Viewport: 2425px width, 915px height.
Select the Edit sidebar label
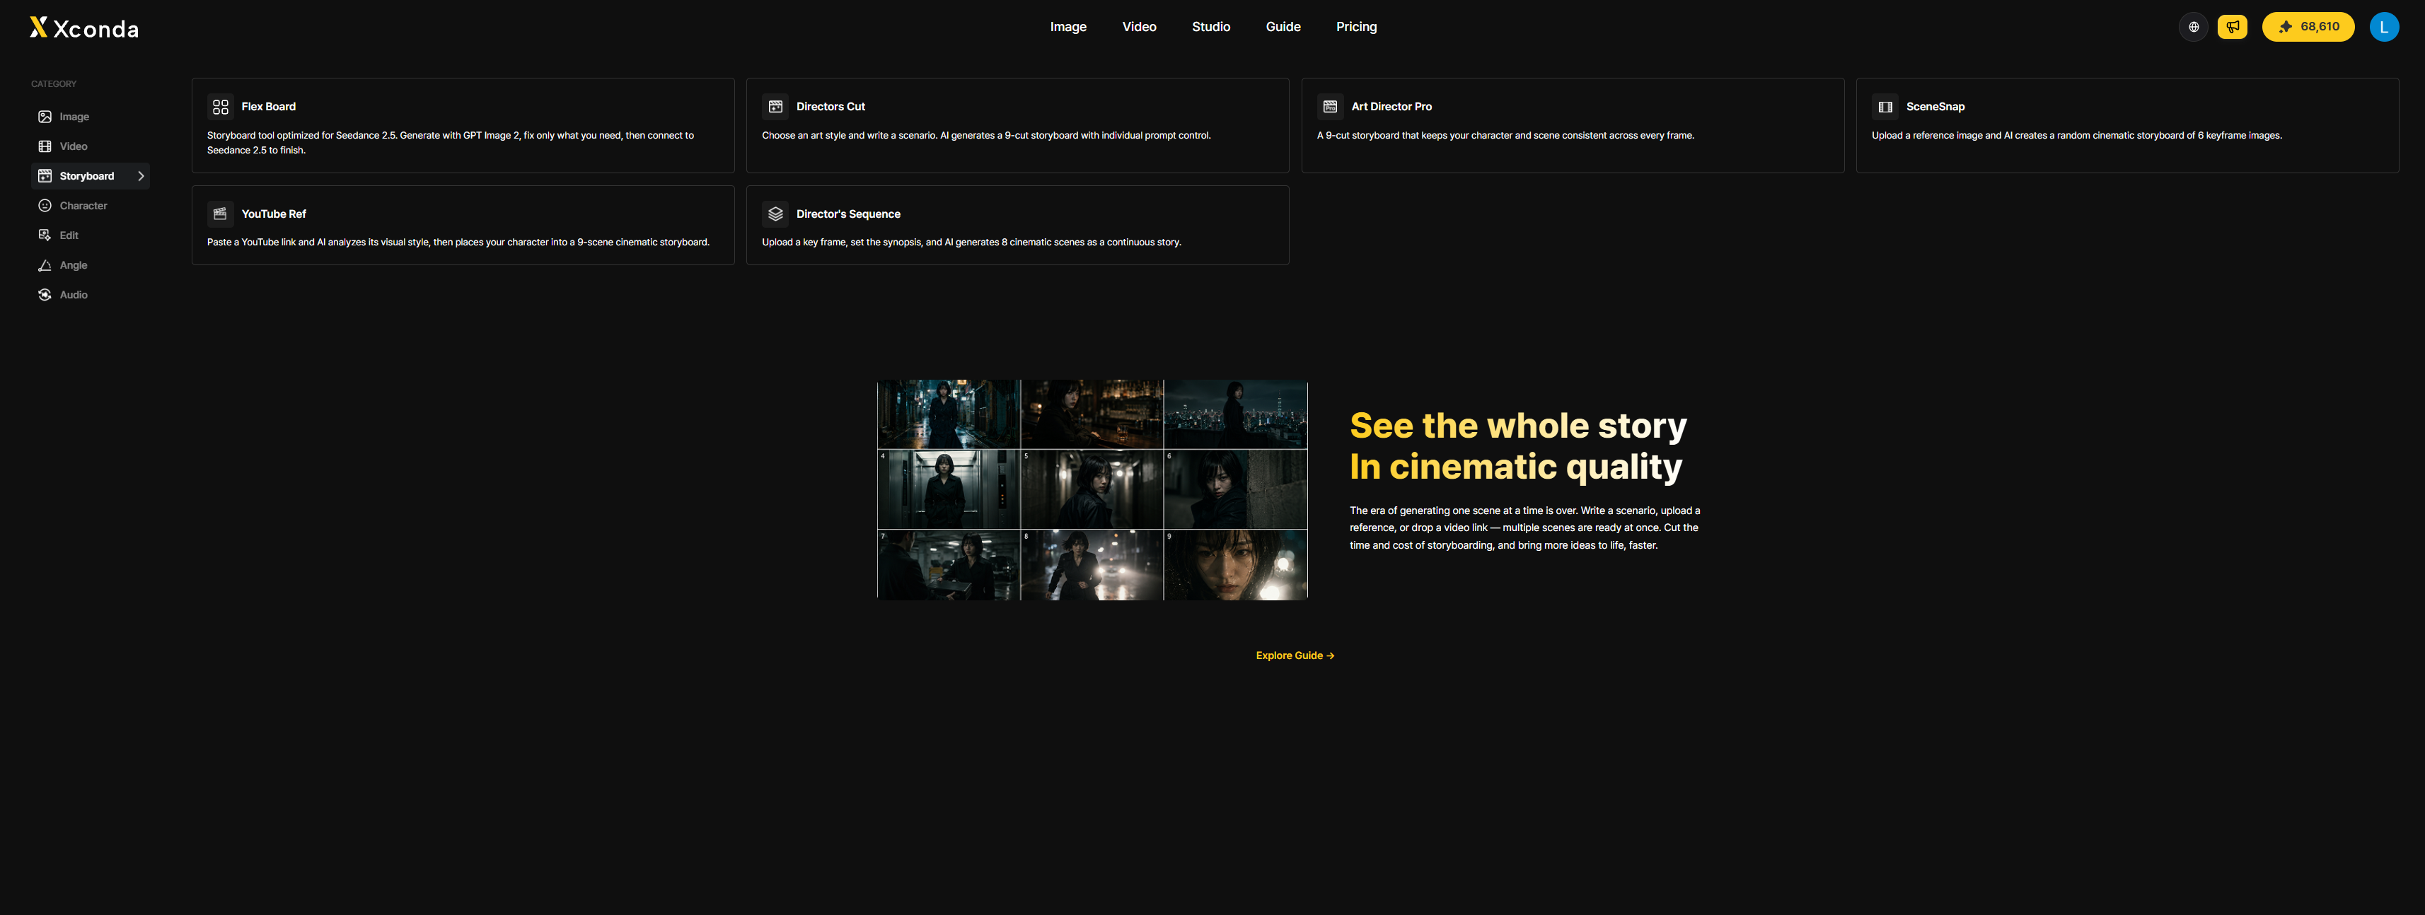tap(69, 235)
